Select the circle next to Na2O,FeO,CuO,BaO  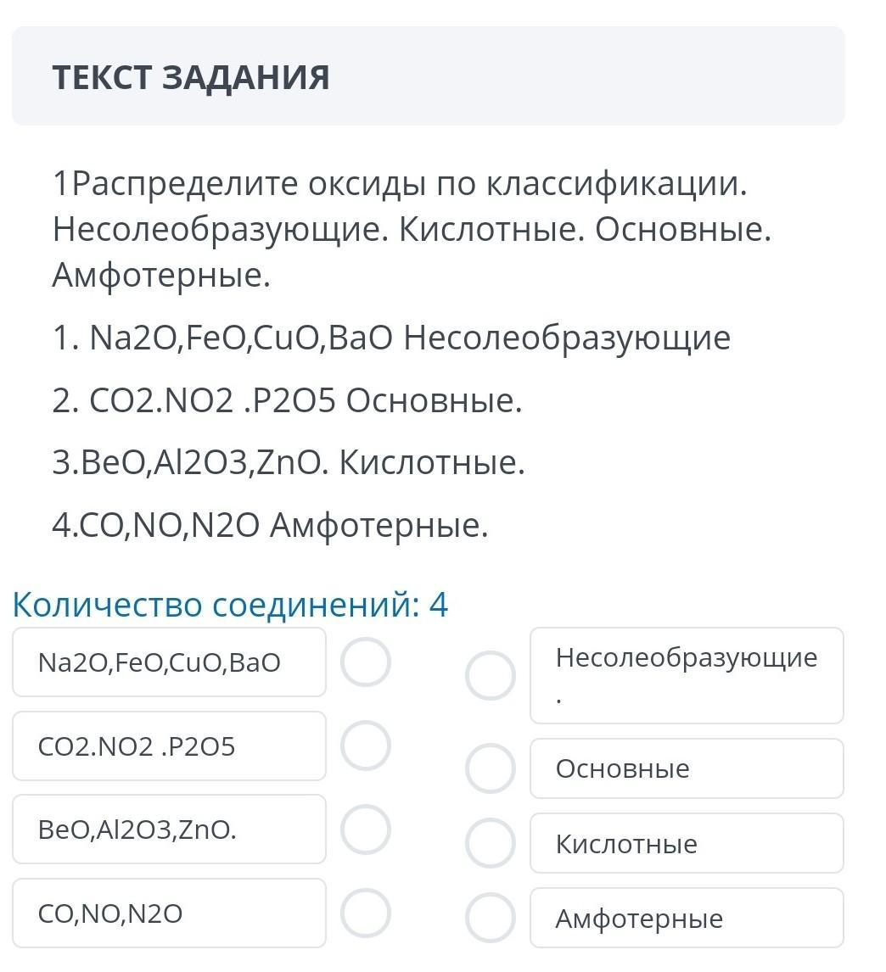point(366,662)
